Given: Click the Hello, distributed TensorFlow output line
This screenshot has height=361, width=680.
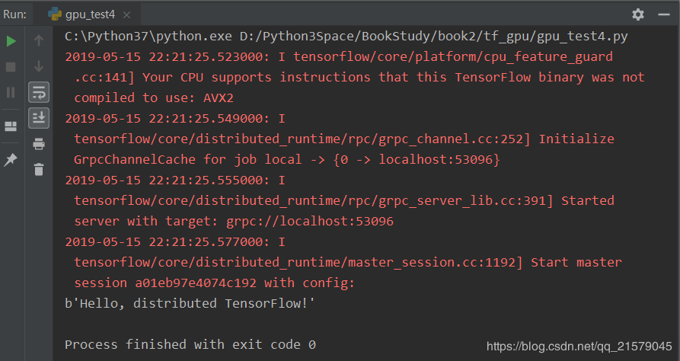Looking at the screenshot, I should click(190, 303).
